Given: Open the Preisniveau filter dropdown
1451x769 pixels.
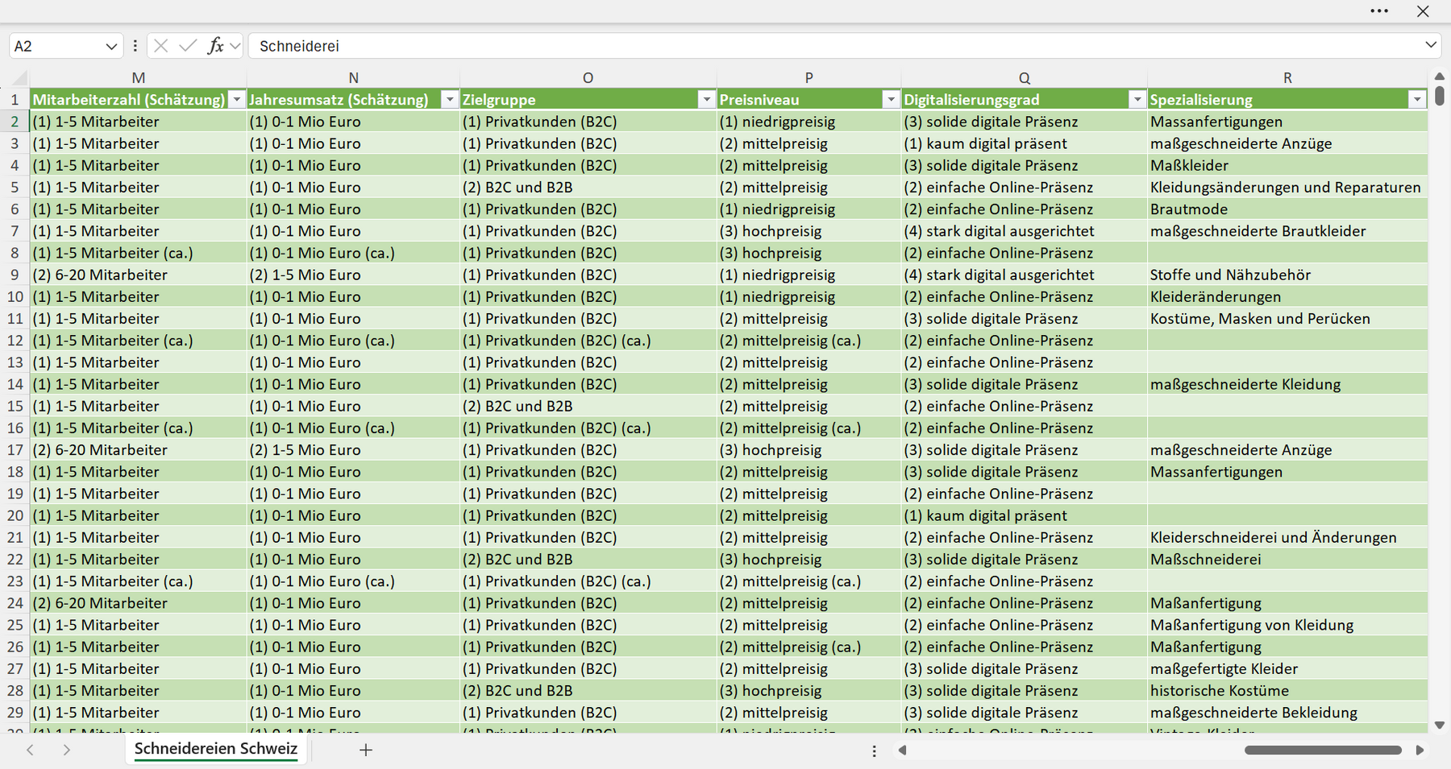Looking at the screenshot, I should pos(891,99).
